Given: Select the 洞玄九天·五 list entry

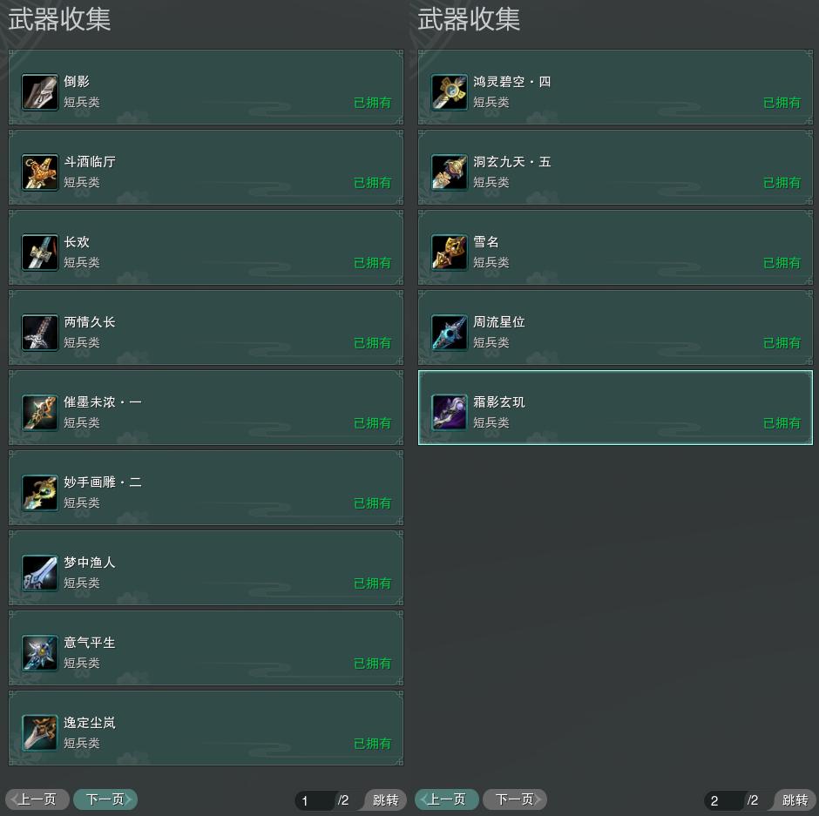Looking at the screenshot, I should [615, 167].
